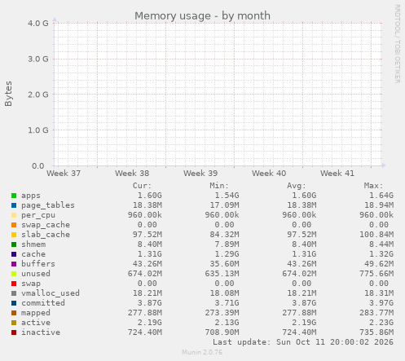This screenshot has height=361, width=405.
Task: Click the 'Week 38' axis label
Action: click(132, 174)
